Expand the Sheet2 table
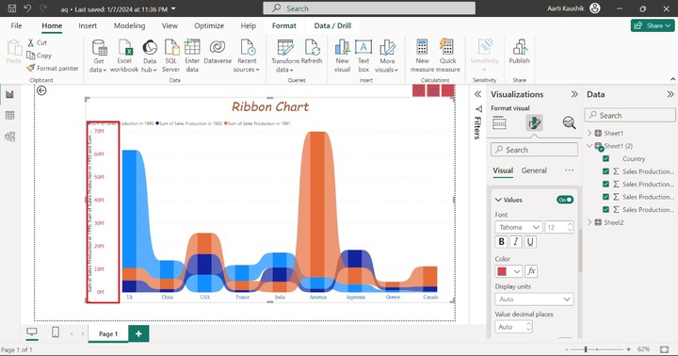Screen dimensions: 678x356 pos(589,222)
